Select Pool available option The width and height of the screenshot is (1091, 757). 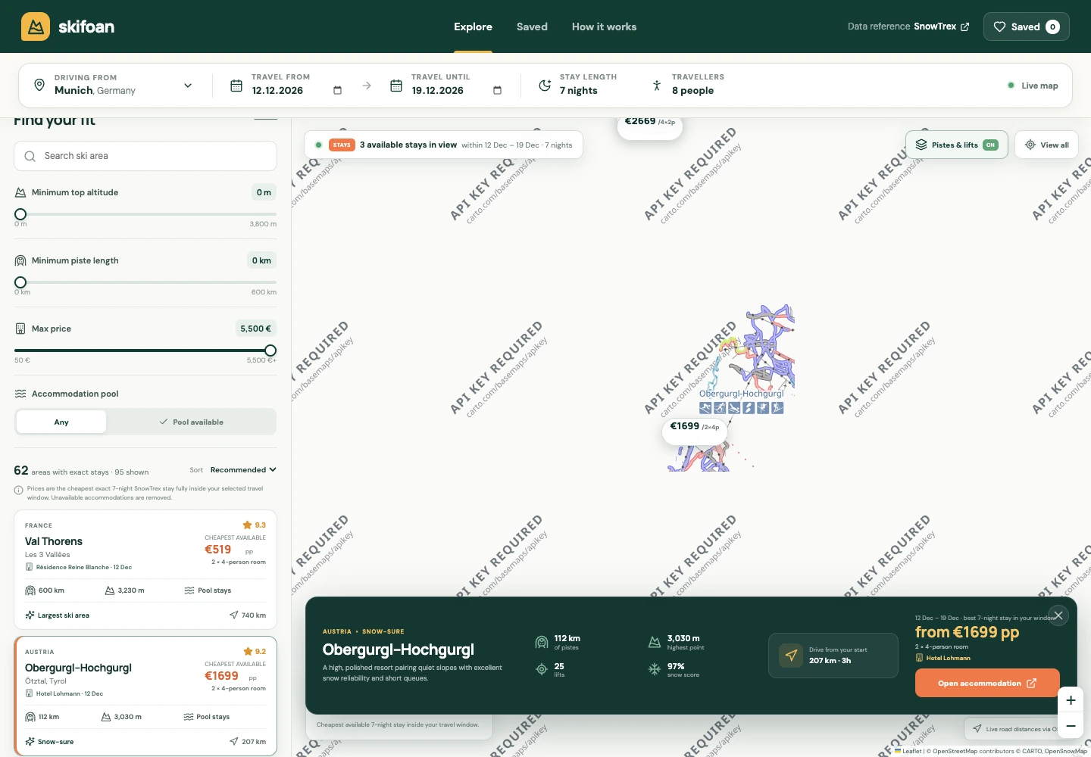191,422
